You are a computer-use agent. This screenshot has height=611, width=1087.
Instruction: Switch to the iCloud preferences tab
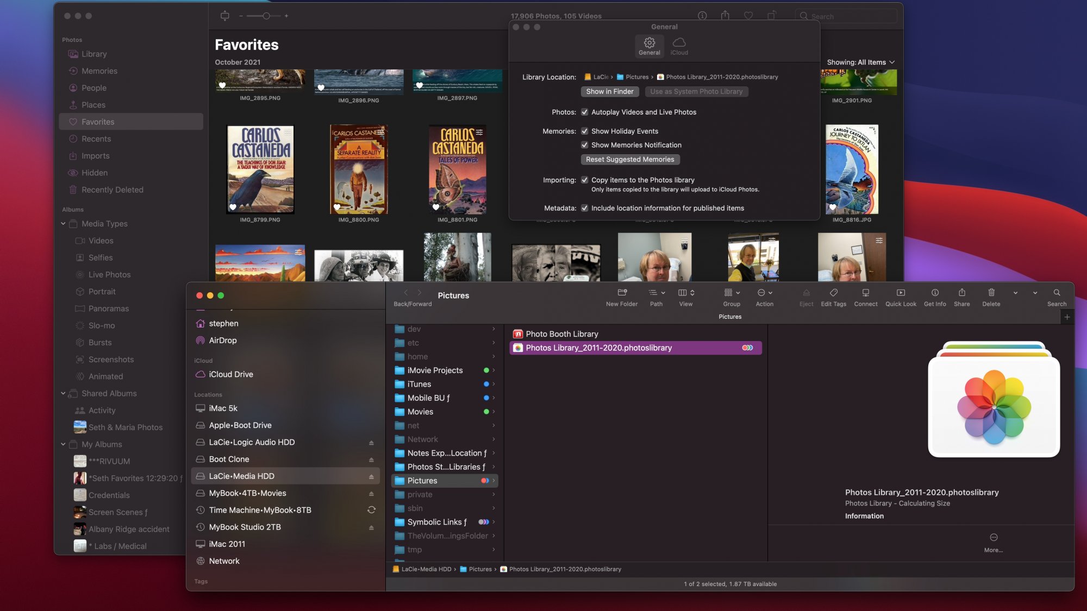click(679, 46)
